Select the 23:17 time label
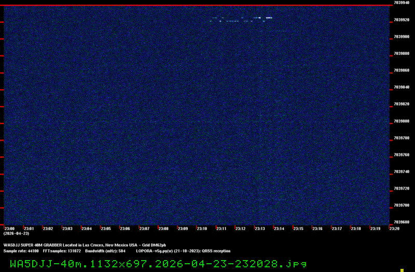This screenshot has width=415, height=272. (x=337, y=228)
